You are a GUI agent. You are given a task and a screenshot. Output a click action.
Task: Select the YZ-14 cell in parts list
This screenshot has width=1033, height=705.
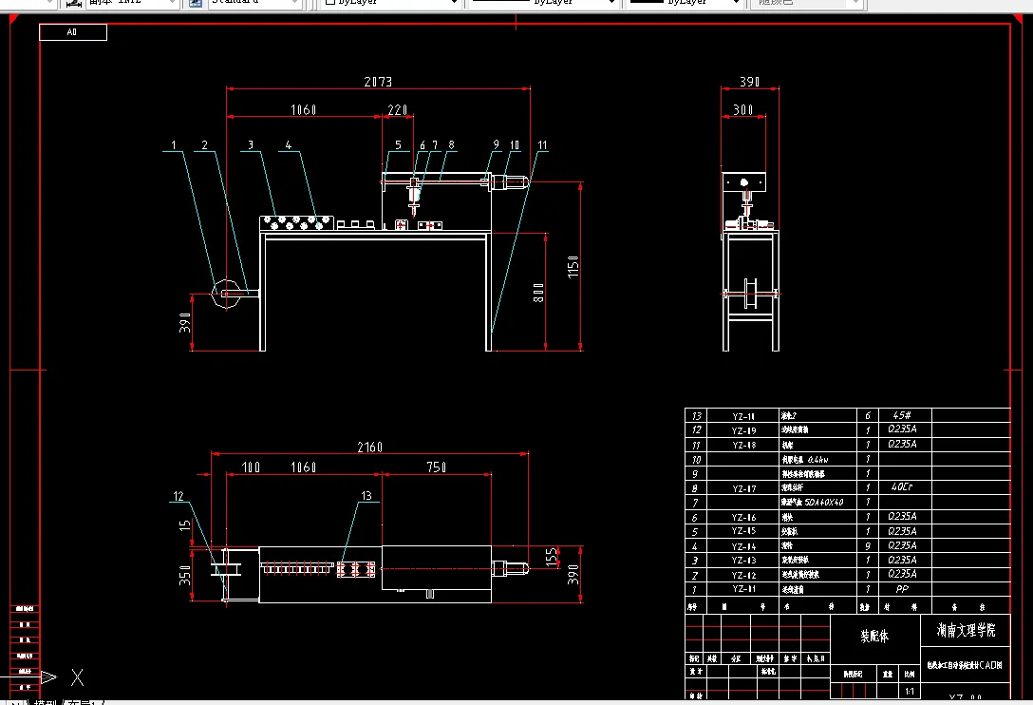pos(743,546)
